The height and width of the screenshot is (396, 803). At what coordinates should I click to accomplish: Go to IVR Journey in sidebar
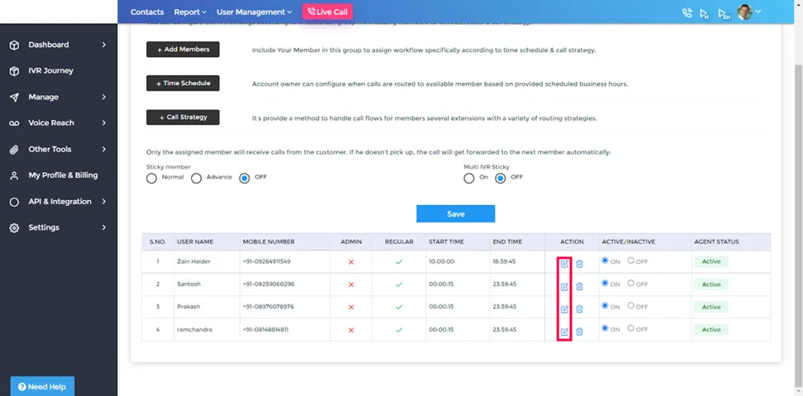click(x=51, y=71)
